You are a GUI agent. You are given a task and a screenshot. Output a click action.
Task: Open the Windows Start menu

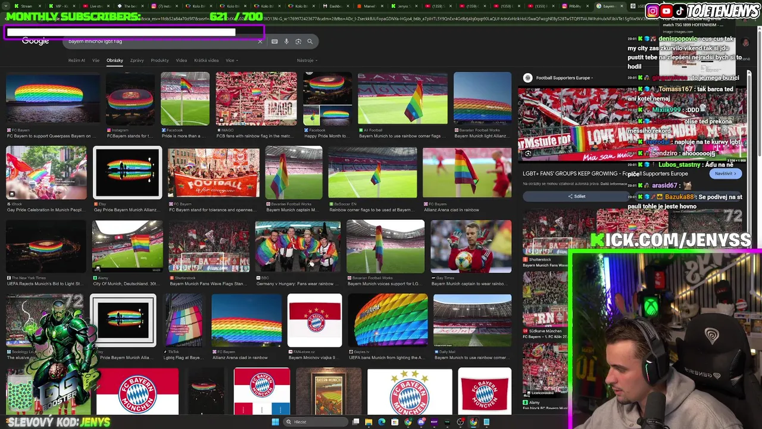click(275, 422)
